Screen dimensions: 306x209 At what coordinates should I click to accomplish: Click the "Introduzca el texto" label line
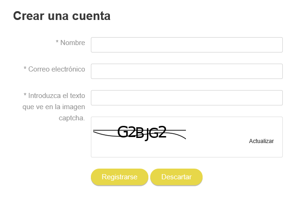(x=54, y=96)
